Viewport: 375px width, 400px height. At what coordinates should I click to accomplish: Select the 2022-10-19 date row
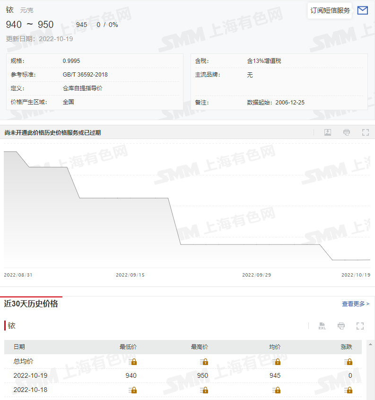(30, 375)
